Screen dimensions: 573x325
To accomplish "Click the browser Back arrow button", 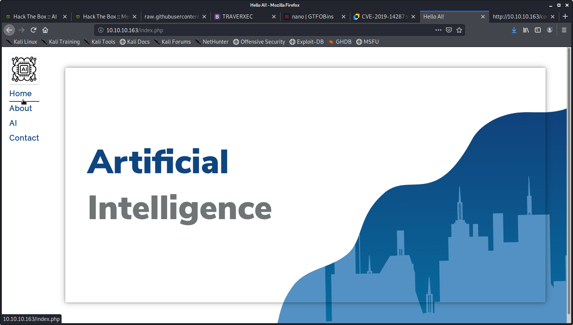I will pyautogui.click(x=9, y=30).
